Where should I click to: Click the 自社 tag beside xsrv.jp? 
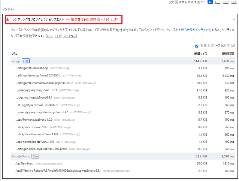tap(25, 61)
